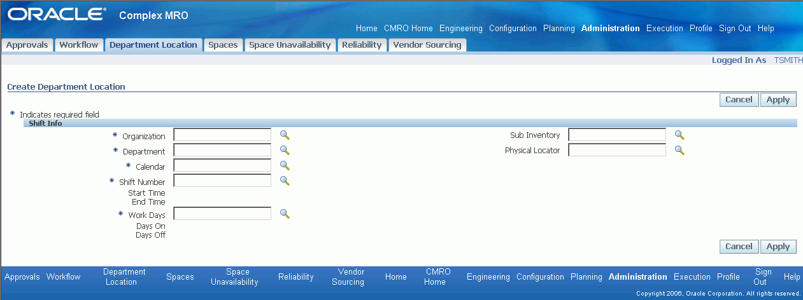Switch to the Approvals tab

pyautogui.click(x=27, y=45)
